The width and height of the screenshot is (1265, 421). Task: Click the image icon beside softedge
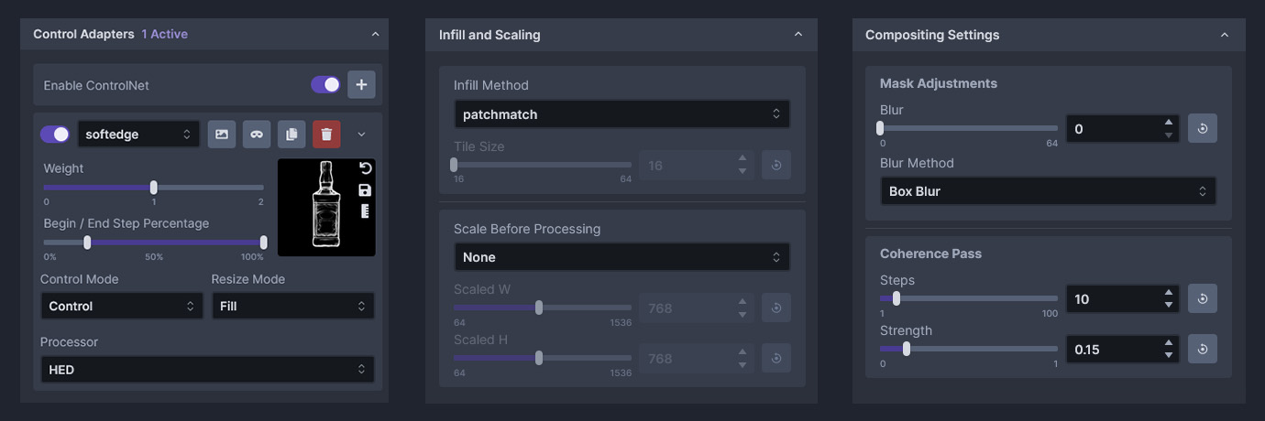[x=222, y=135]
